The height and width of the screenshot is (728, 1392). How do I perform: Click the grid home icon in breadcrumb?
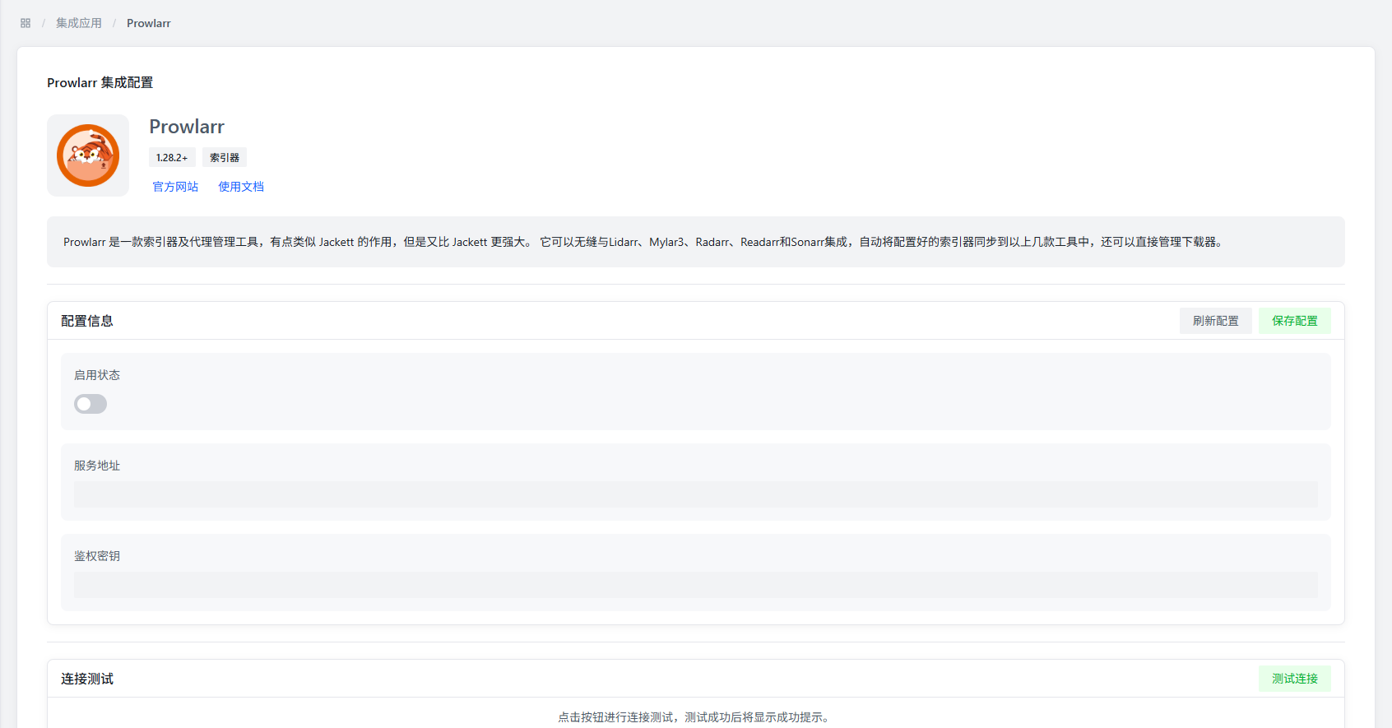26,23
